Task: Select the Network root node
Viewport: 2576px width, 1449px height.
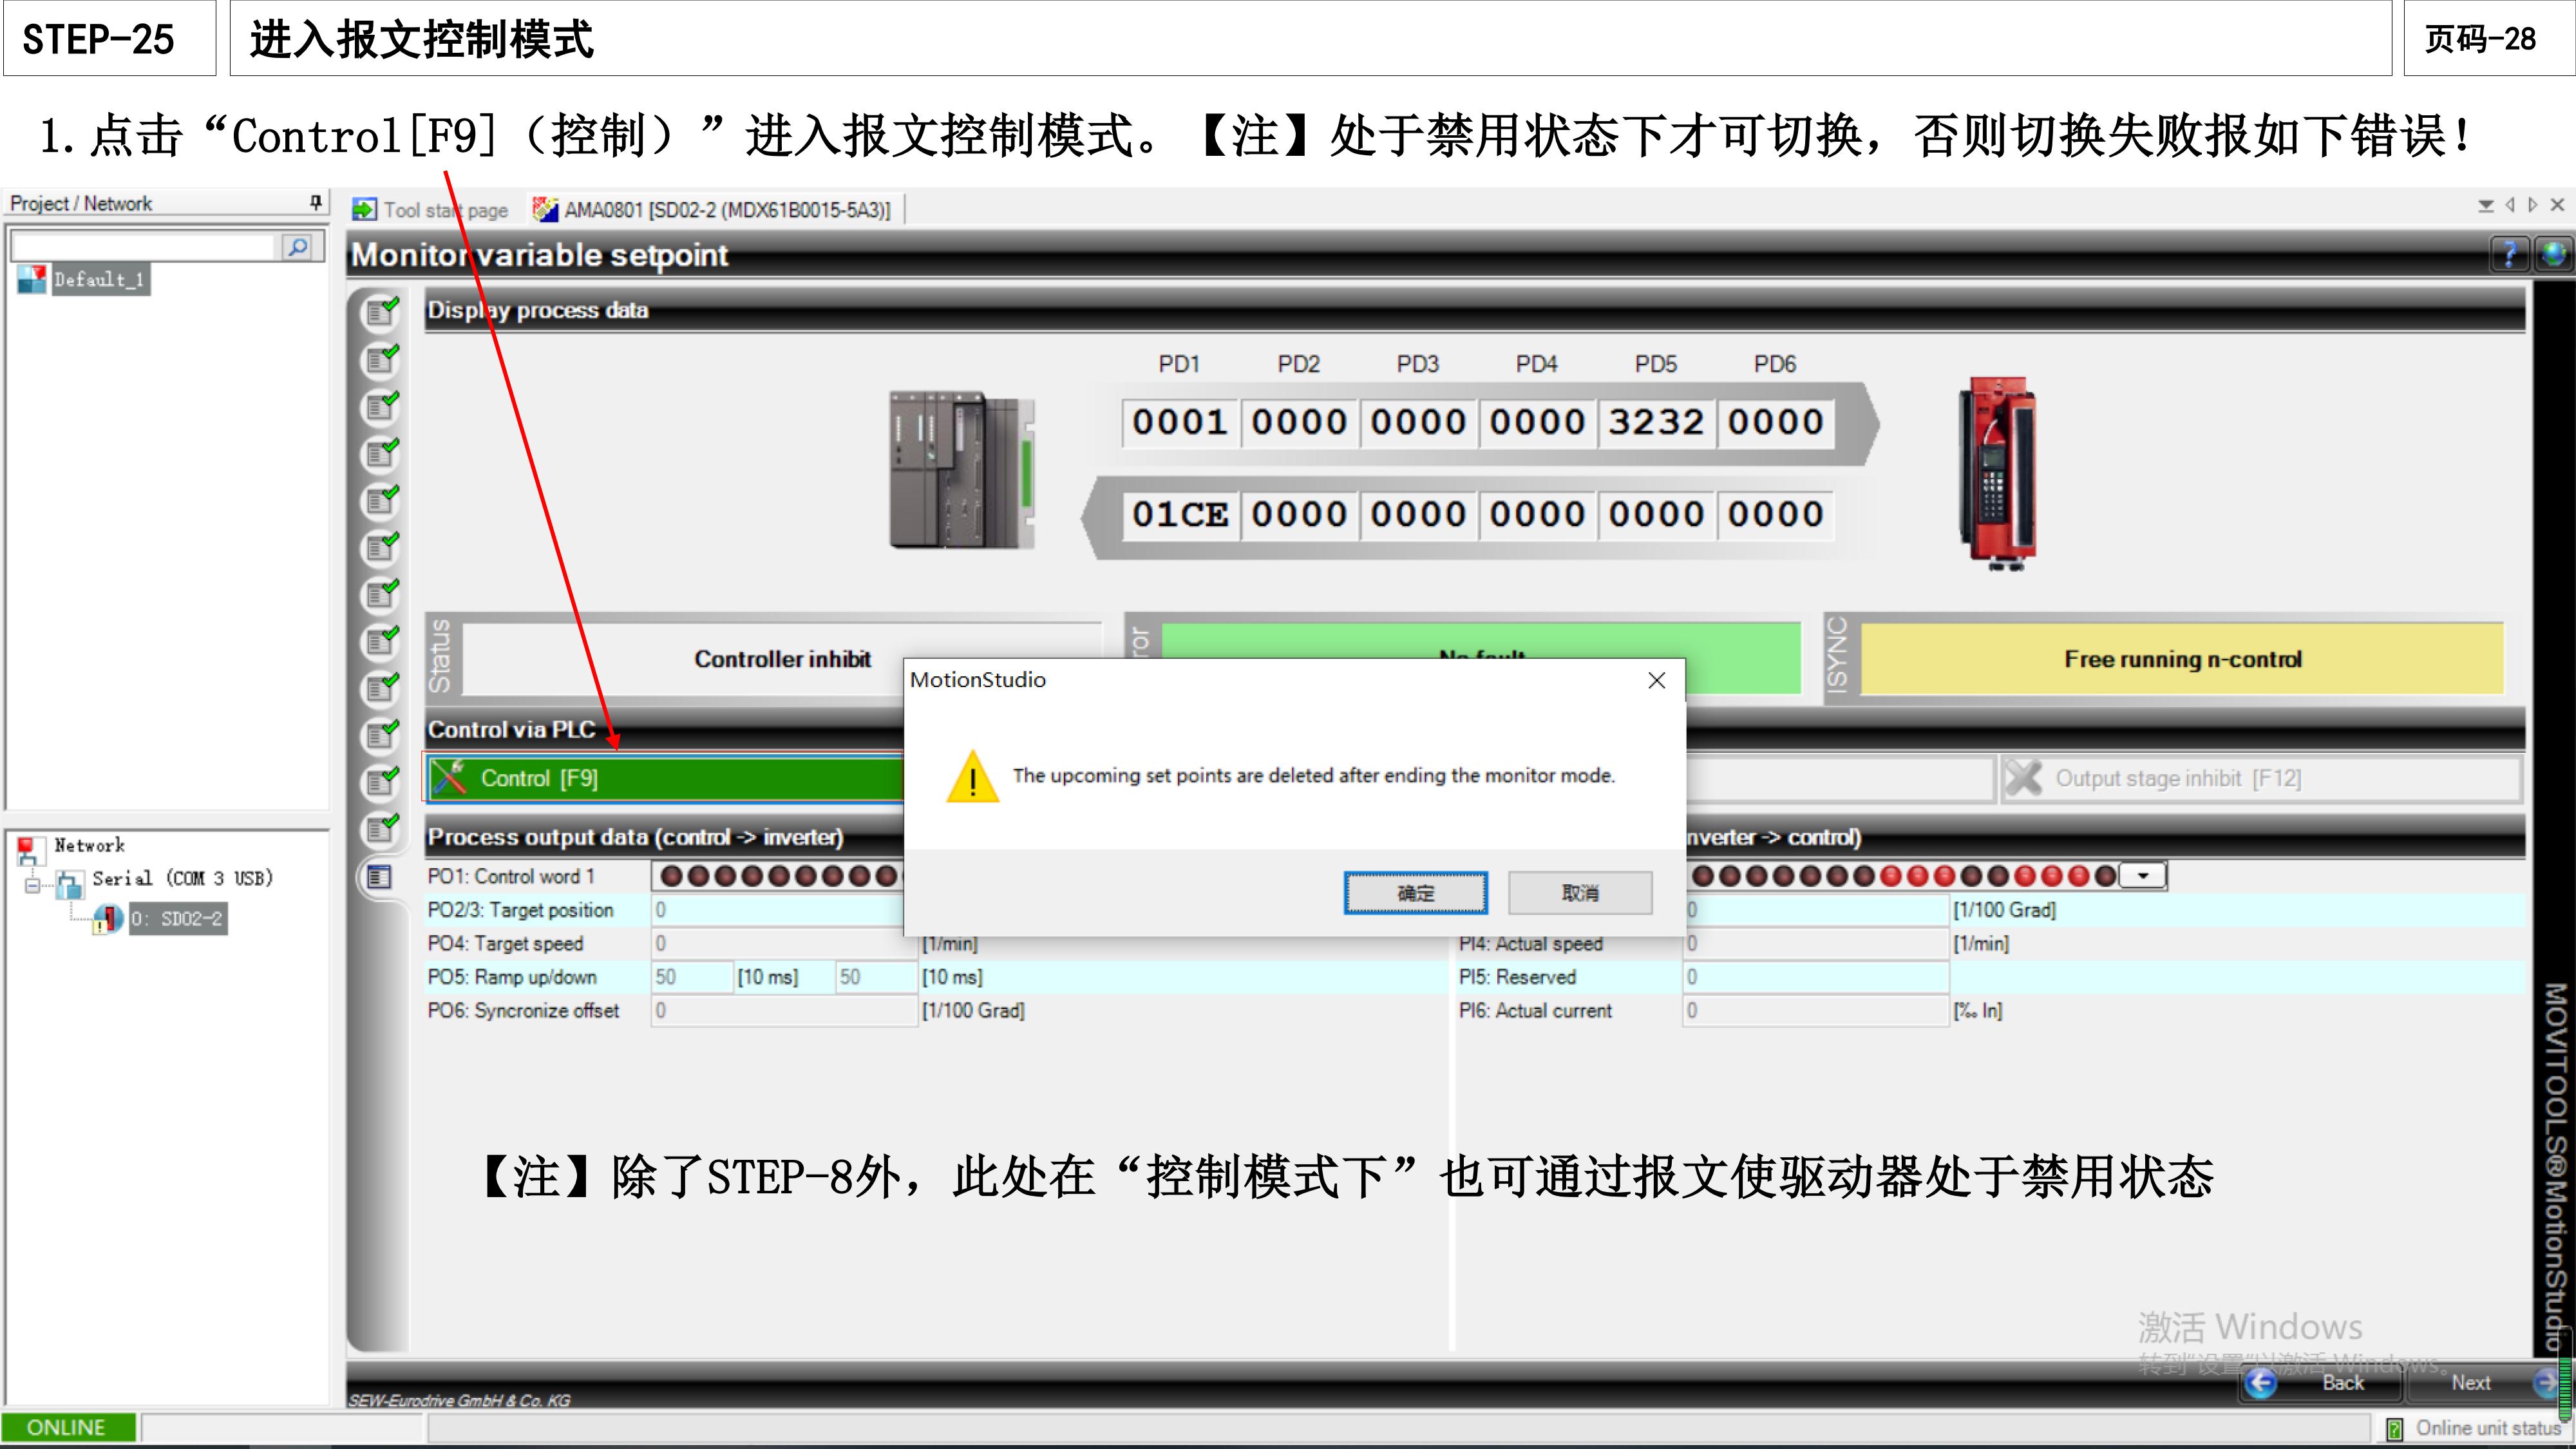Action: coord(89,846)
